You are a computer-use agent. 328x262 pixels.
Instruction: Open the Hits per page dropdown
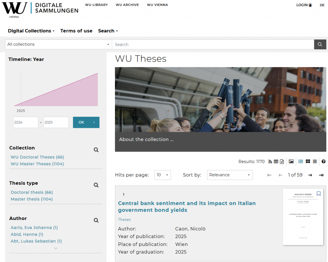(163, 175)
